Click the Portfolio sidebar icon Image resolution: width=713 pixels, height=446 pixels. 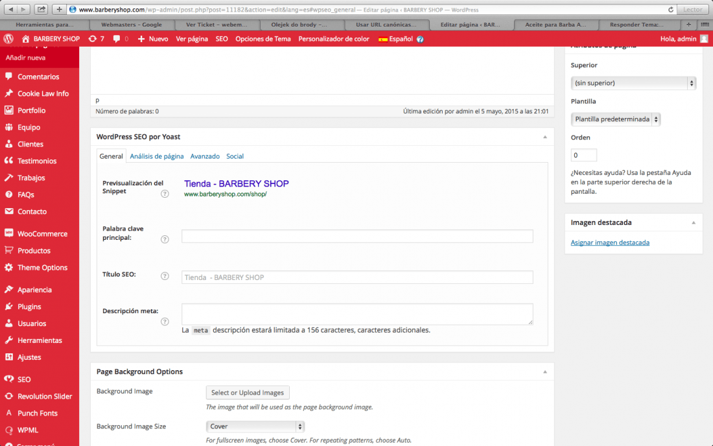tap(8, 110)
